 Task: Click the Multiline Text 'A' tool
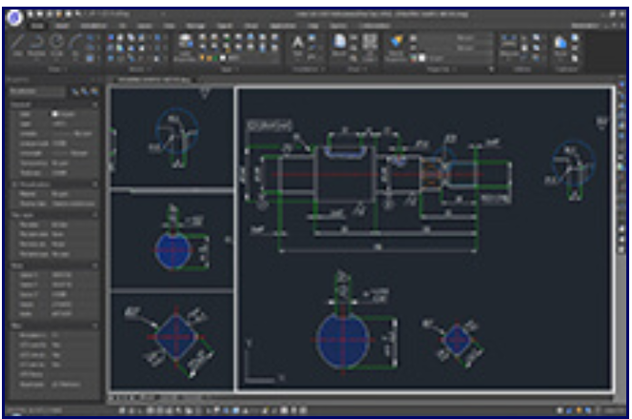(298, 43)
